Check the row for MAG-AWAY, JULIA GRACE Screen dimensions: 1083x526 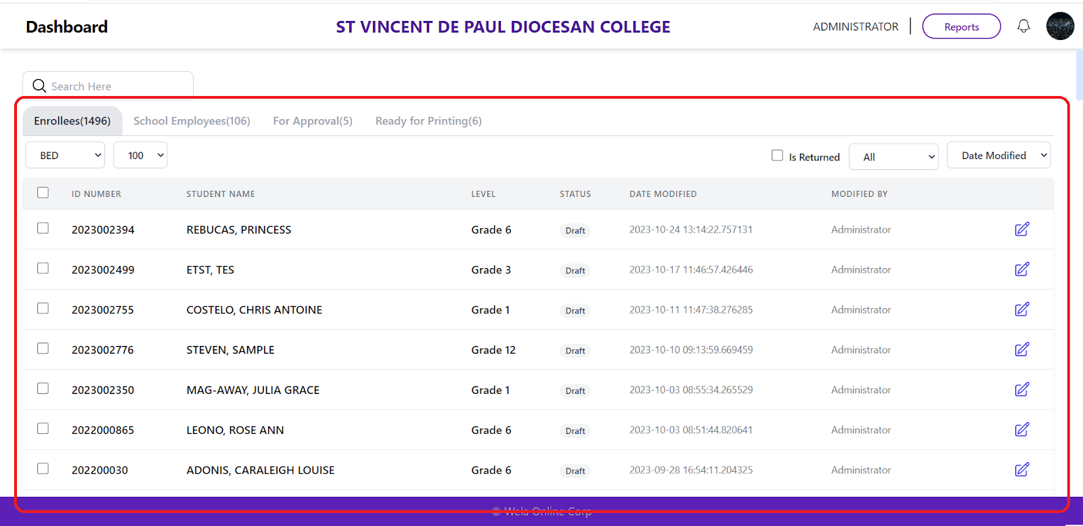(43, 389)
